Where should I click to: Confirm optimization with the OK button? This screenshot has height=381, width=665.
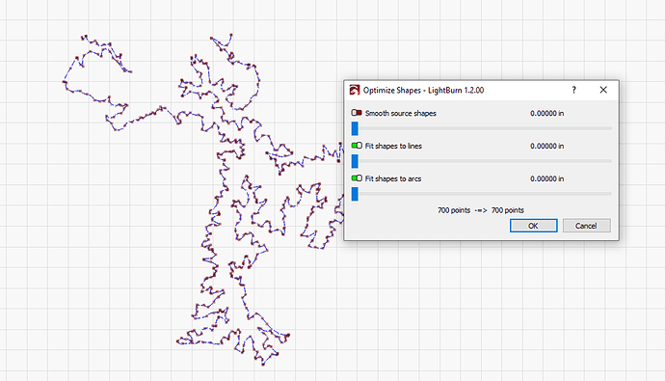pos(534,226)
